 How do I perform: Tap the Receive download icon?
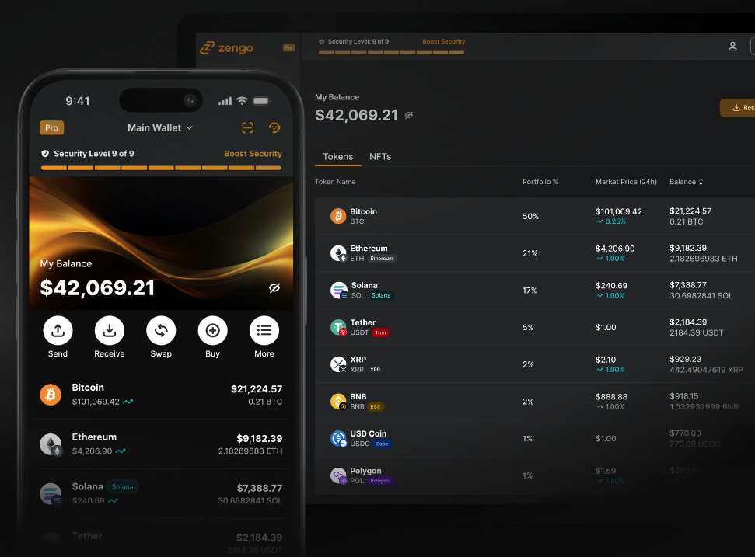coord(110,330)
